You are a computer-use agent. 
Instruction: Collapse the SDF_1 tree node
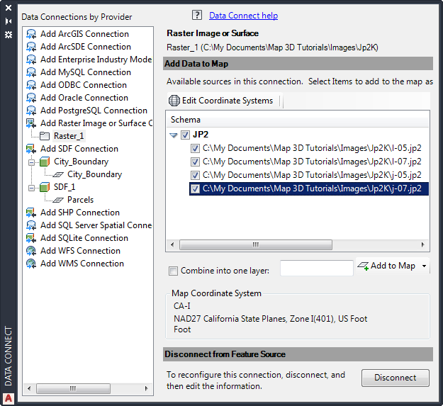(32, 188)
